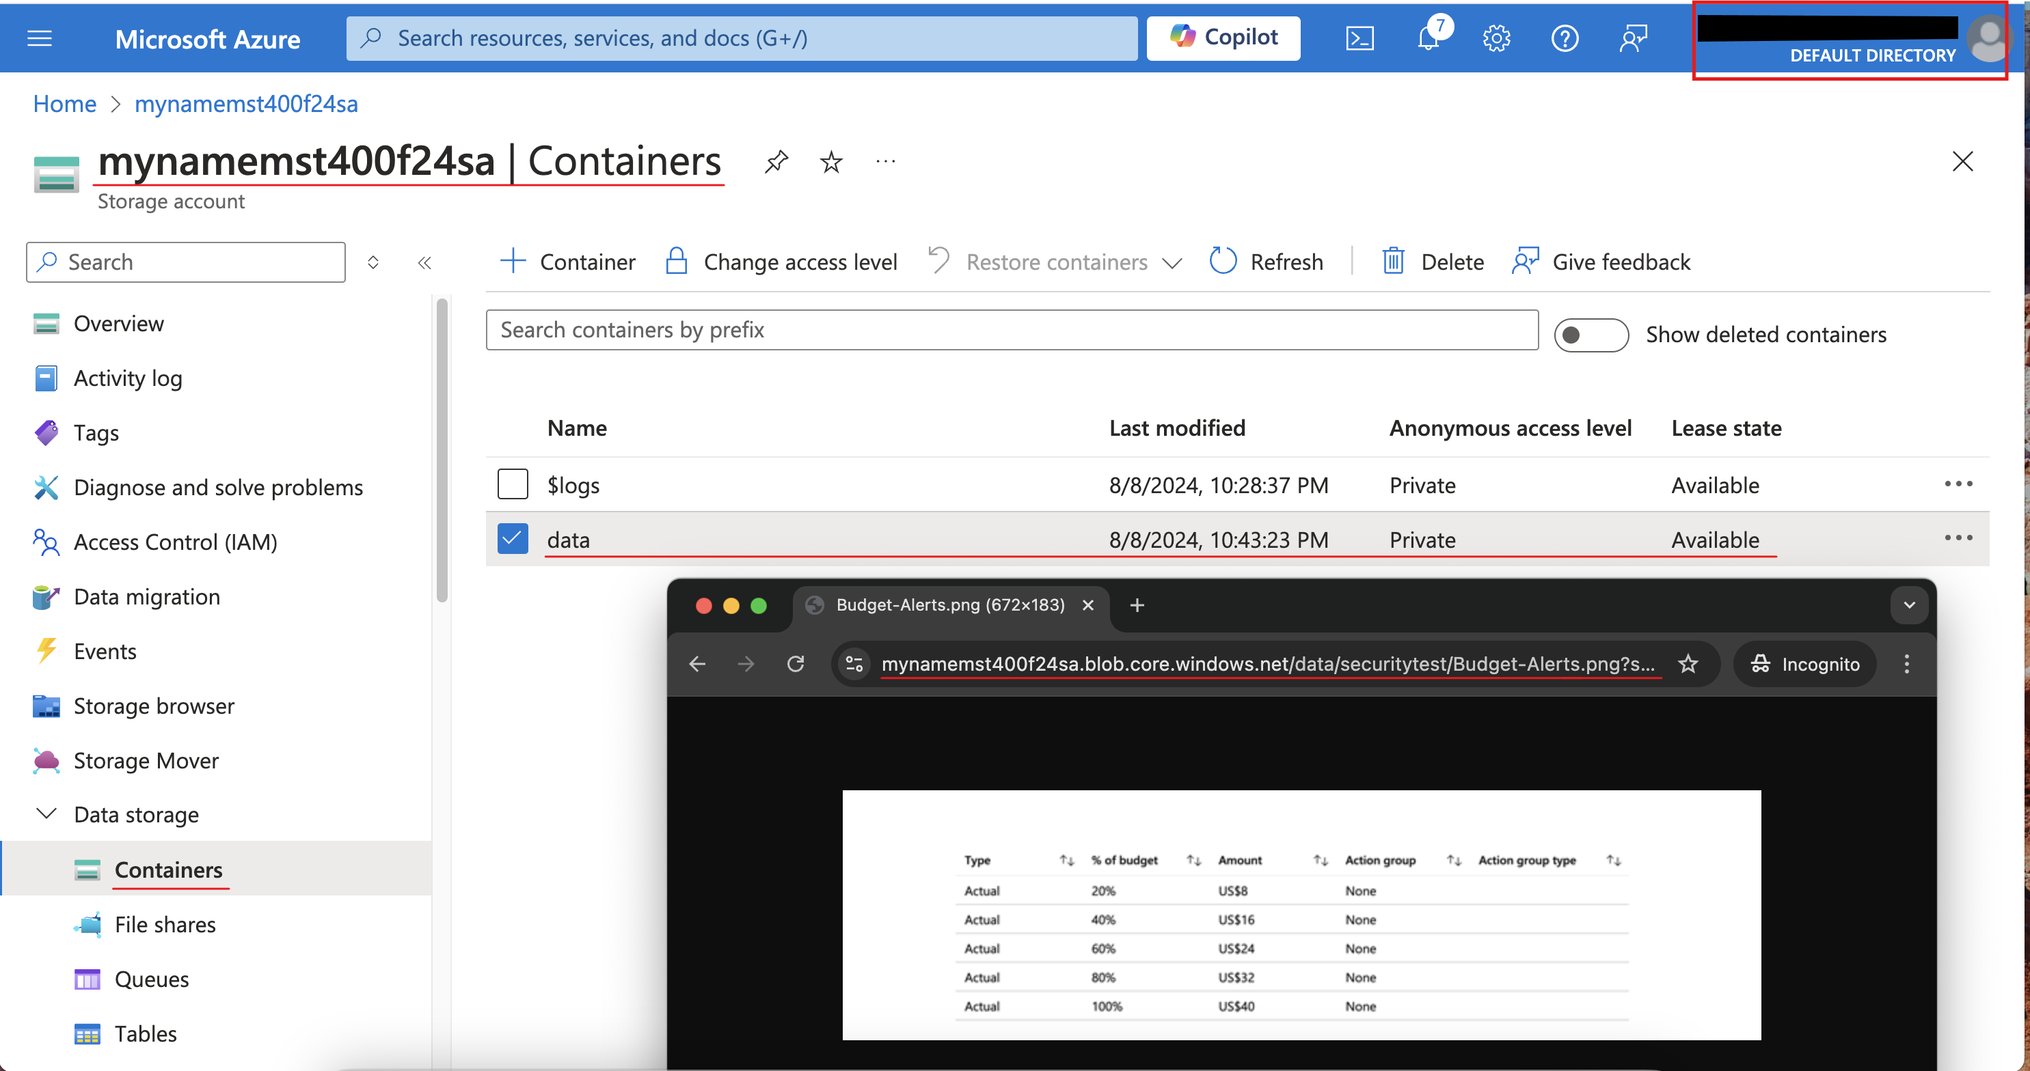The width and height of the screenshot is (2030, 1071).
Task: Open mynamemst400f24sa breadcrumb link
Action: [x=246, y=104]
